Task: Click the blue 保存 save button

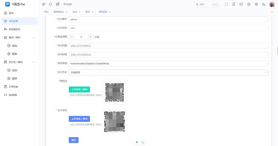Action: pyautogui.click(x=74, y=140)
